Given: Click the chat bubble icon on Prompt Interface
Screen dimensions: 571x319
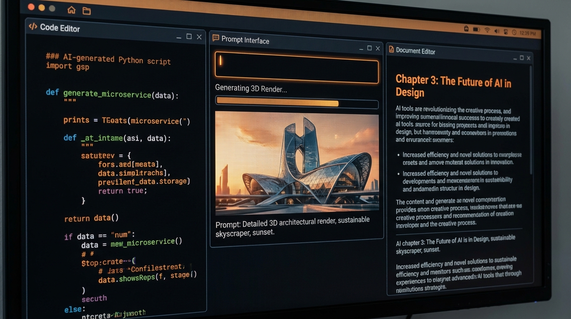Looking at the screenshot, I should 215,38.
